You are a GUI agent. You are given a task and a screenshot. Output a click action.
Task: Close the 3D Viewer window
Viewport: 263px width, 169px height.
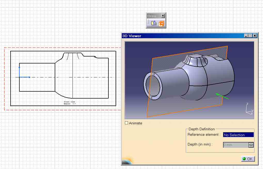click(255, 36)
